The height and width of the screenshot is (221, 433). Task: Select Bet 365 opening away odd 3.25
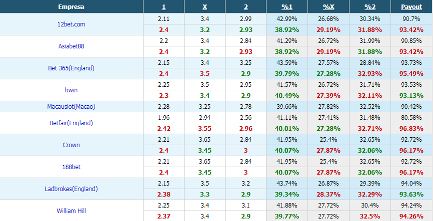[x=246, y=62]
